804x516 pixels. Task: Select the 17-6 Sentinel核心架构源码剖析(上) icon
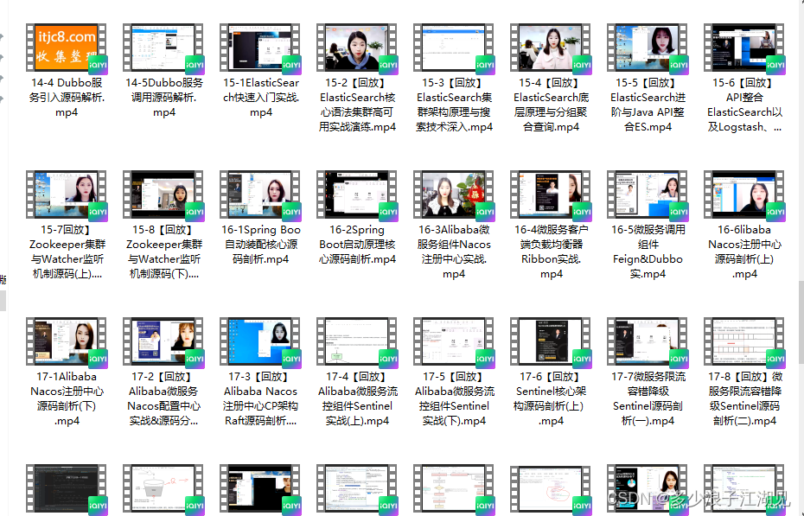(x=552, y=341)
